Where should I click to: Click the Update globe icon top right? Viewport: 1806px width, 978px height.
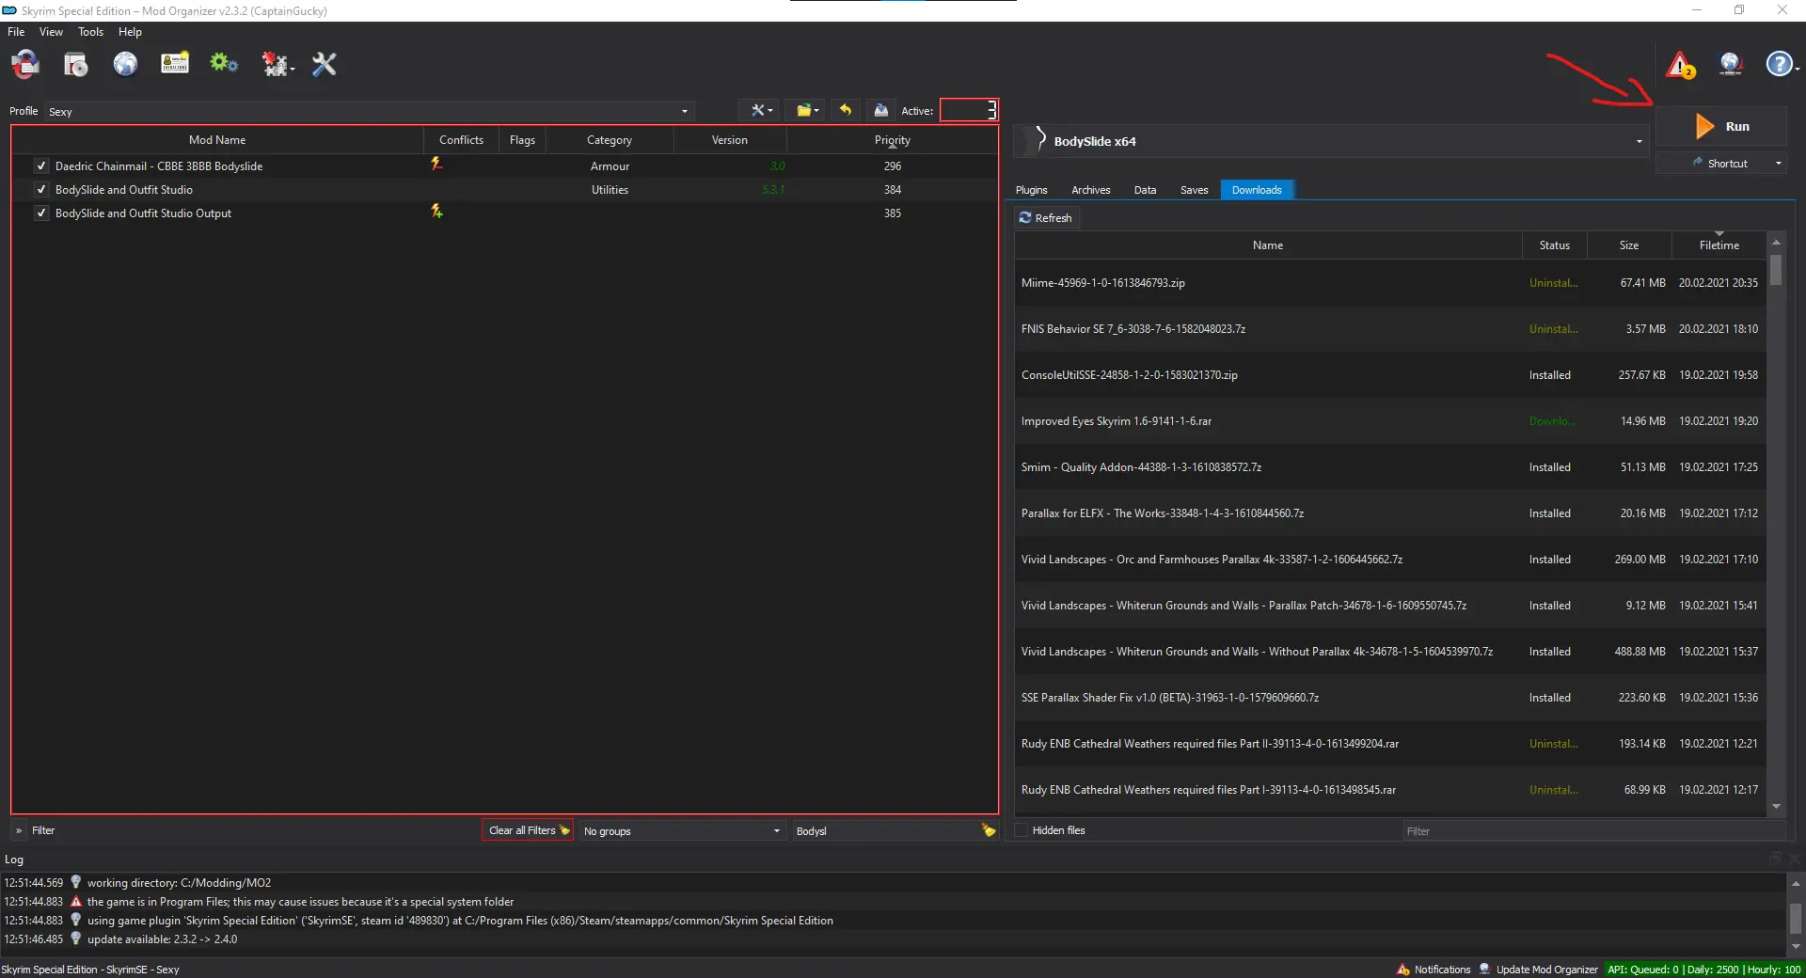1731,64
